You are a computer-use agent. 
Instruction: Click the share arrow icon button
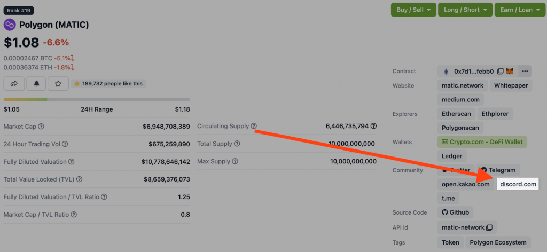(14, 84)
